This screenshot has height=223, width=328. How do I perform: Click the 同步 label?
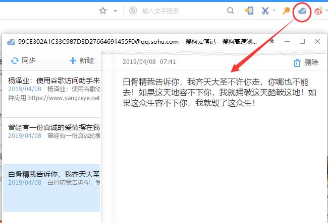(29, 60)
